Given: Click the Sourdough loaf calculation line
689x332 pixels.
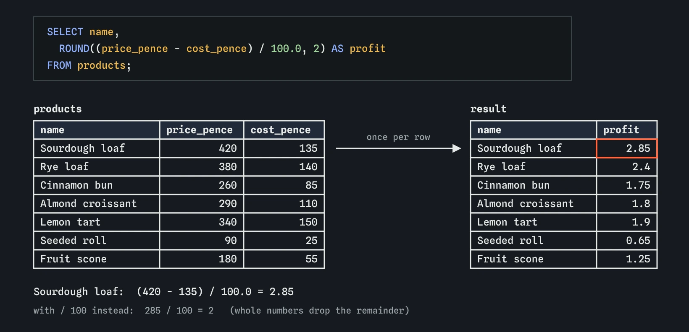Looking at the screenshot, I should coord(163,292).
